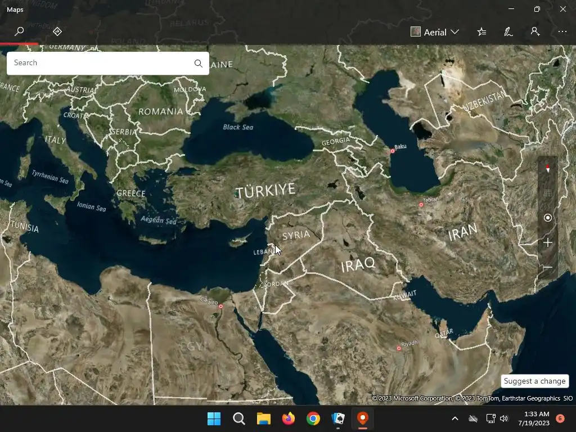This screenshot has width=576, height=432.
Task: Click the Ionian Sea label
Action: click(92, 207)
